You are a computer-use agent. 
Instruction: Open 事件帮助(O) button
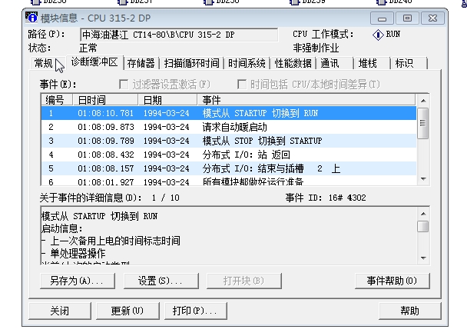click(x=392, y=281)
